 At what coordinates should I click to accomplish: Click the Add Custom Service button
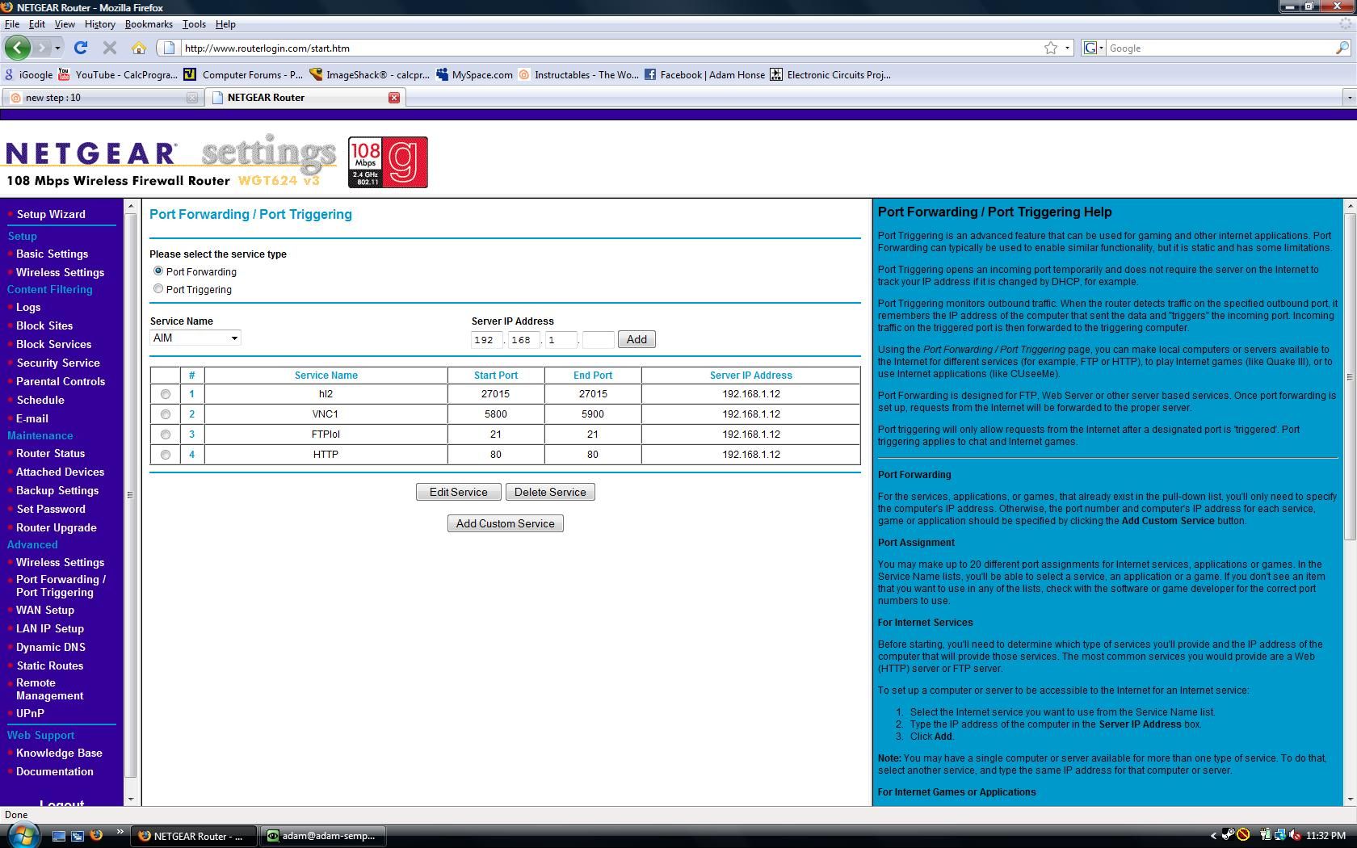(x=506, y=523)
